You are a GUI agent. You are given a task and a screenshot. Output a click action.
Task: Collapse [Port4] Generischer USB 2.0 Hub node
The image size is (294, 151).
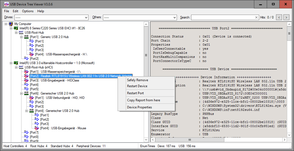click(x=27, y=111)
